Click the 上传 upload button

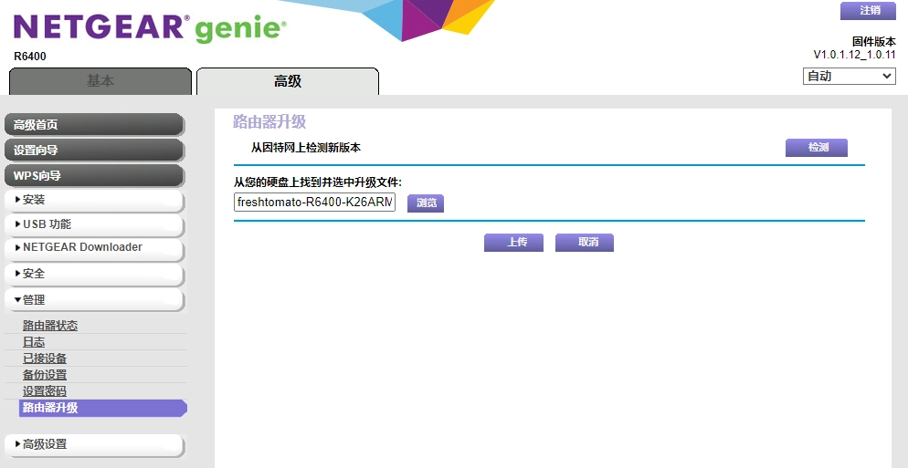(513, 243)
